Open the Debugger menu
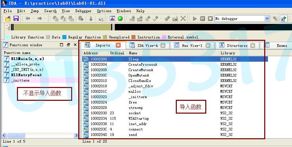292x147 pixels. point(83,11)
